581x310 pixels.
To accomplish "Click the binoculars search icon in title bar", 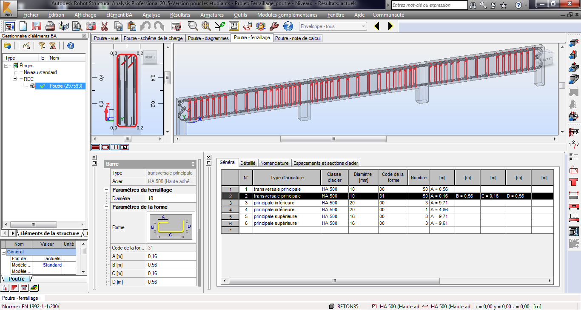I will click(x=473, y=5).
